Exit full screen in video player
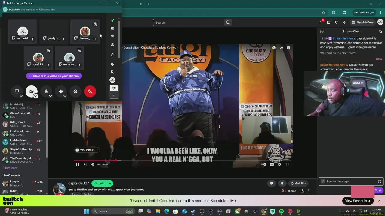Viewport: 385px width, 216px height. [x=288, y=164]
